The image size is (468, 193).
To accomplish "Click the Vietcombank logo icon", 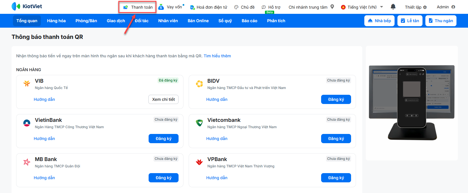I will [199, 123].
